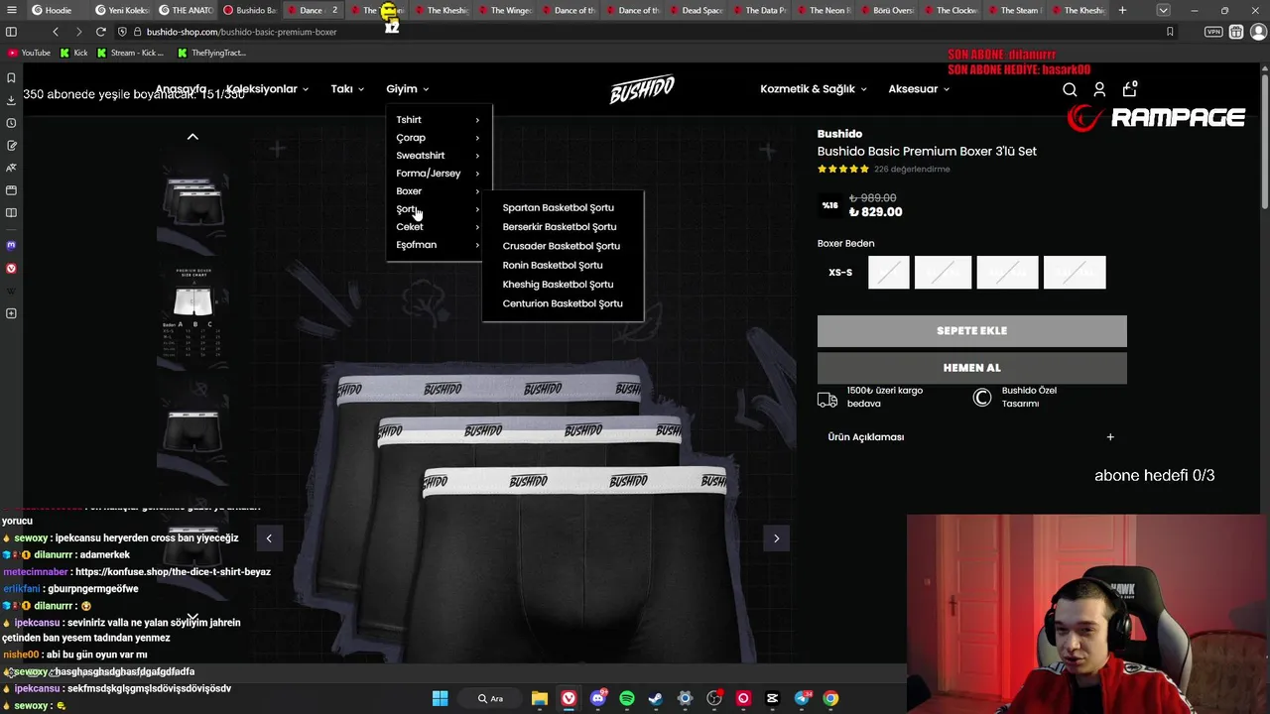1270x714 pixels.
Task: Open Google Chrome from the taskbar
Action: tap(830, 698)
